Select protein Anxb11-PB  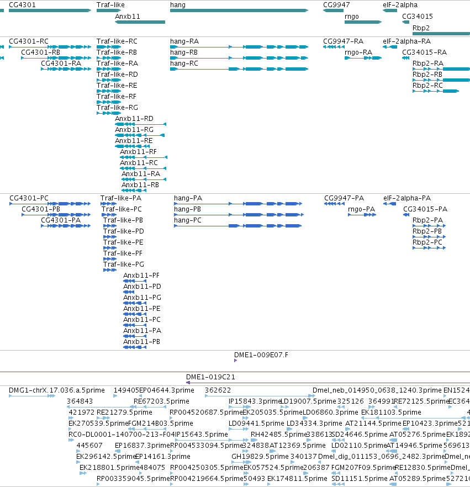135,347
